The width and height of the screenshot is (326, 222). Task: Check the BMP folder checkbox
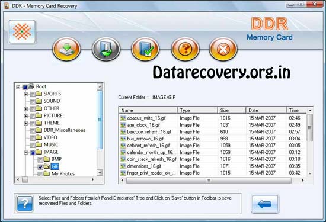tap(40, 159)
